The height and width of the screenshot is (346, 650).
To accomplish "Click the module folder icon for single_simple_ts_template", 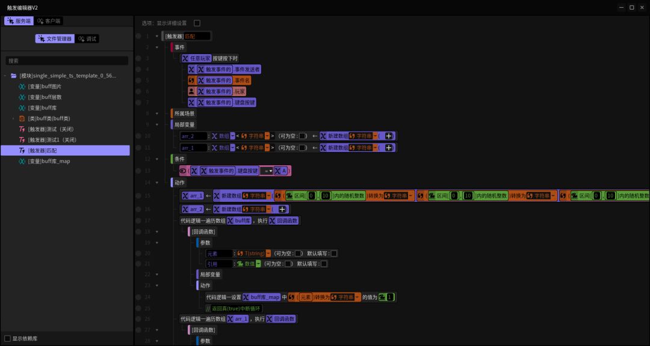I will pos(13,76).
